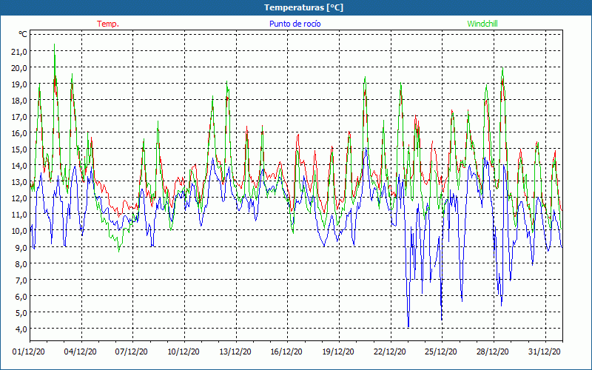Image resolution: width=592 pixels, height=370 pixels.
Task: Click the 9,0 y-axis value
Action: pos(21,247)
